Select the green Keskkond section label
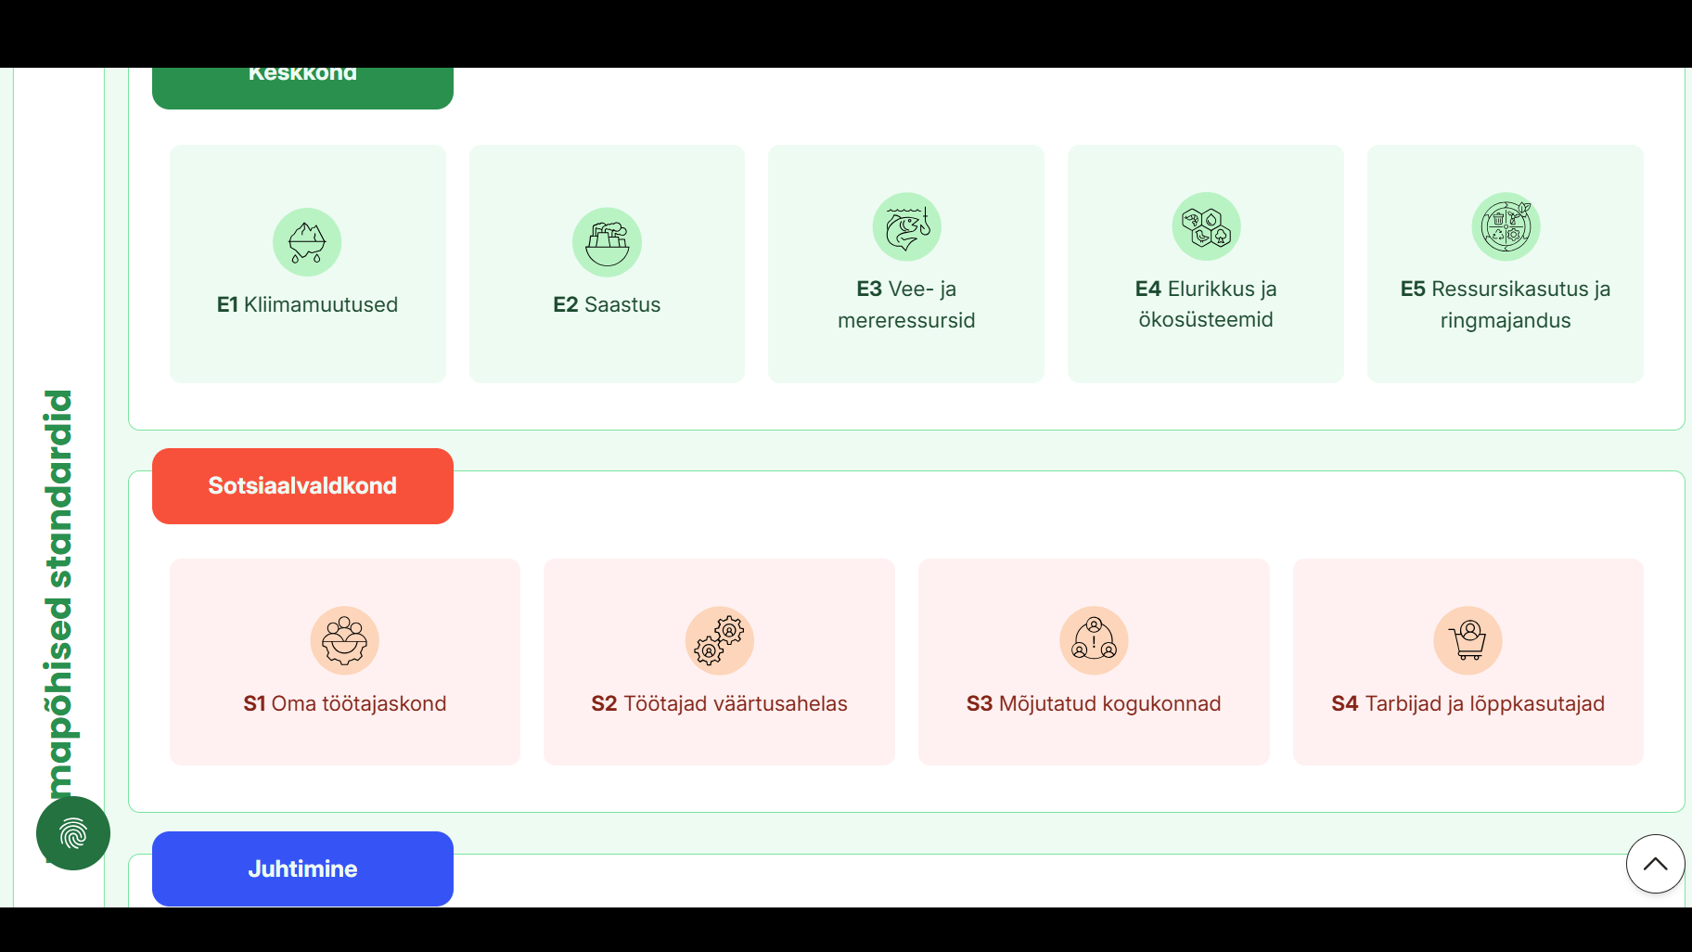1692x952 pixels. pyautogui.click(x=302, y=85)
